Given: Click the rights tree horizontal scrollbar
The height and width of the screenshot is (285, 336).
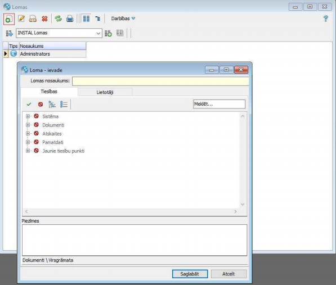Looking at the screenshot, I should [x=131, y=211].
